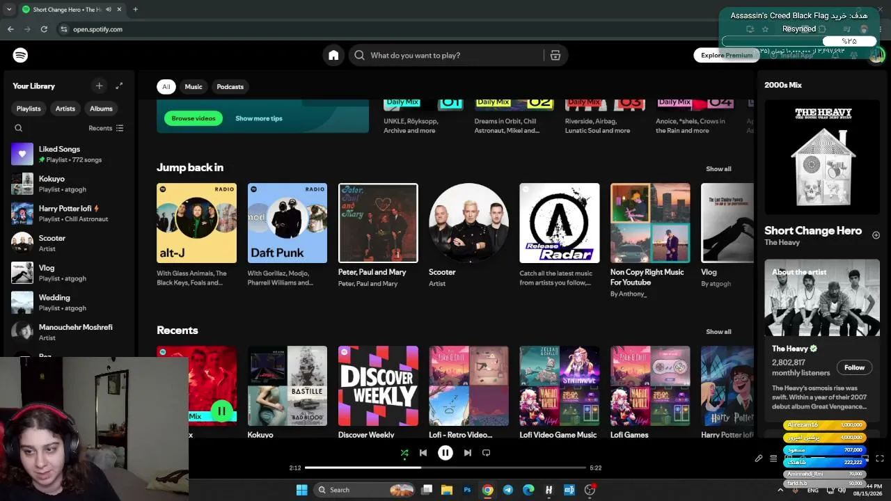Open the alt-J Radio card
The height and width of the screenshot is (501, 891).
196,235
